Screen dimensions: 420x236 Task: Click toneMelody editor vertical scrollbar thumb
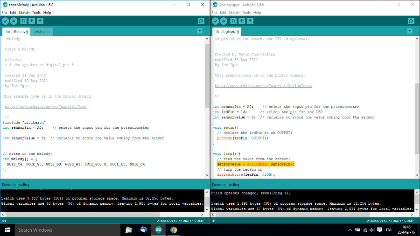pyautogui.click(x=207, y=76)
